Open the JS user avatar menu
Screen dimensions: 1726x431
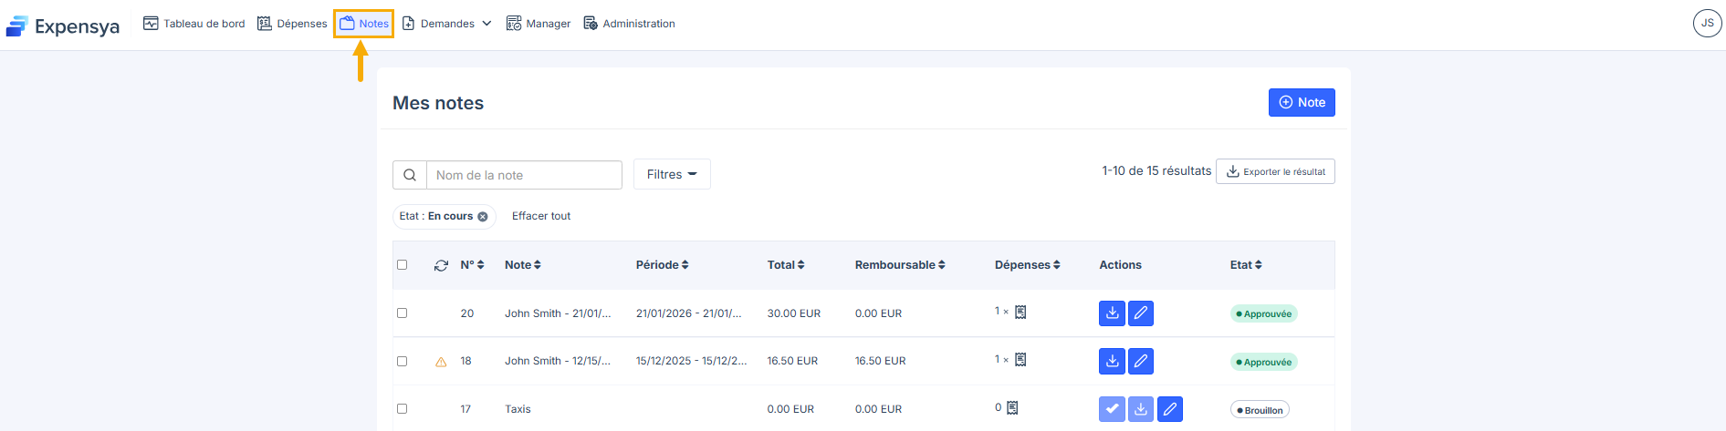coord(1707,23)
